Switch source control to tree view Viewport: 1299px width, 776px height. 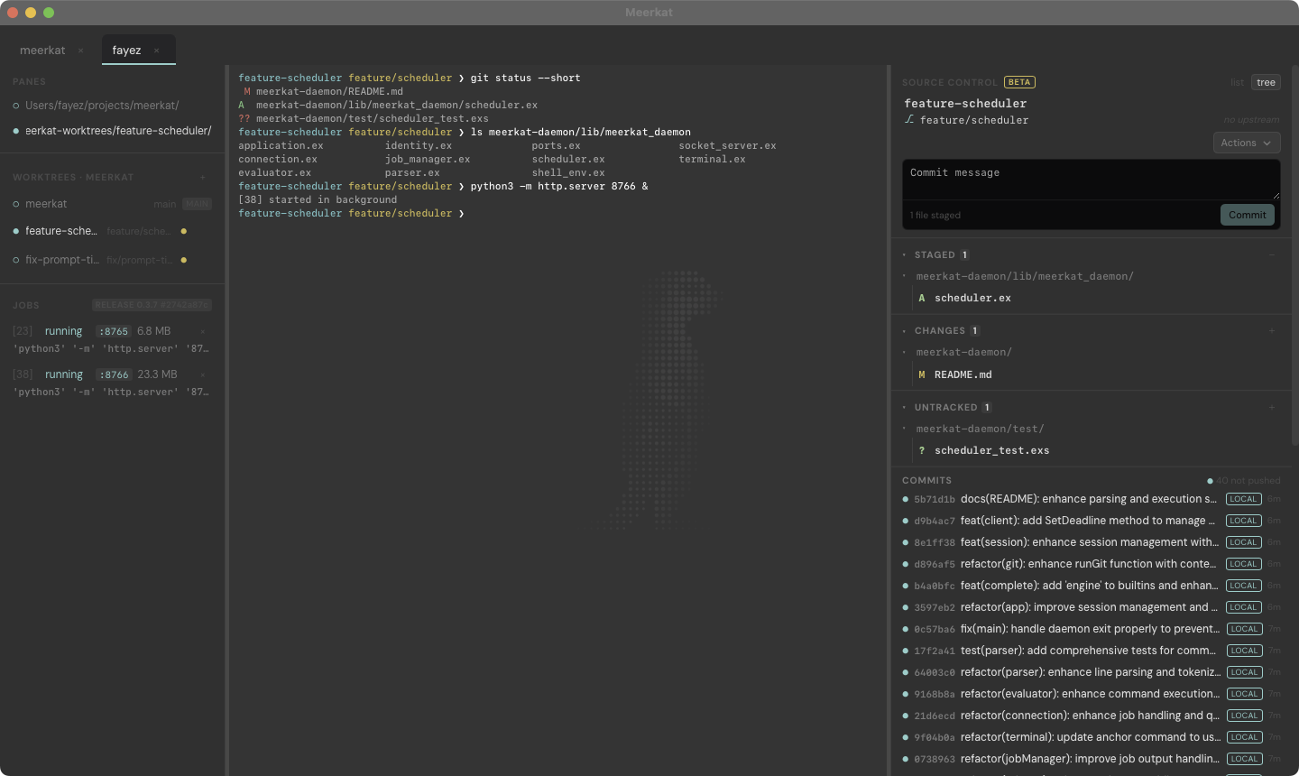tap(1267, 83)
